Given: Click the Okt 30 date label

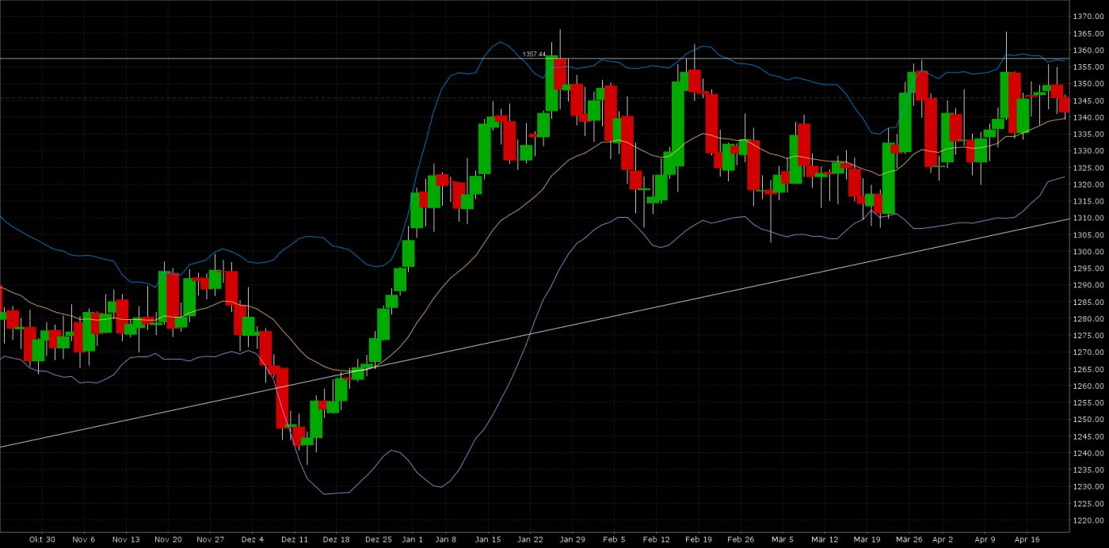Looking at the screenshot, I should click(41, 538).
